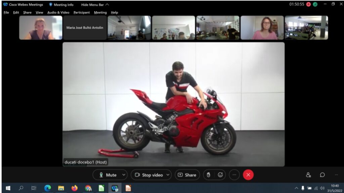Image resolution: width=344 pixels, height=193 pixels.
Task: Open the Edit menu
Action: click(x=16, y=12)
